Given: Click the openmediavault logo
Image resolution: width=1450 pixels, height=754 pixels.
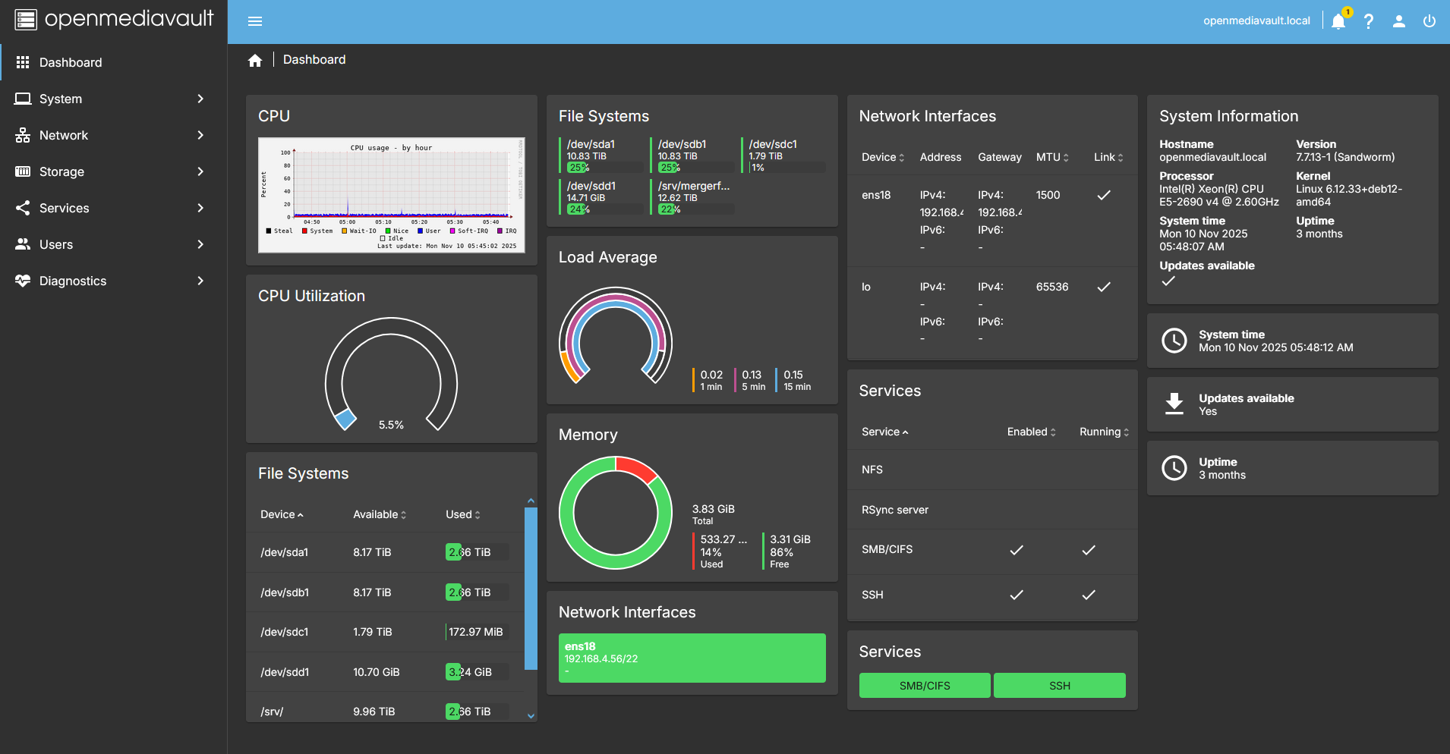Looking at the screenshot, I should [114, 19].
